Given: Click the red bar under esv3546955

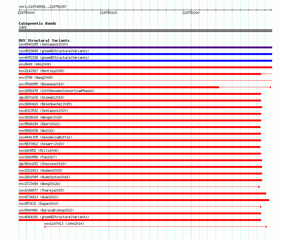Looking at the screenshot, I should point(119,87).
